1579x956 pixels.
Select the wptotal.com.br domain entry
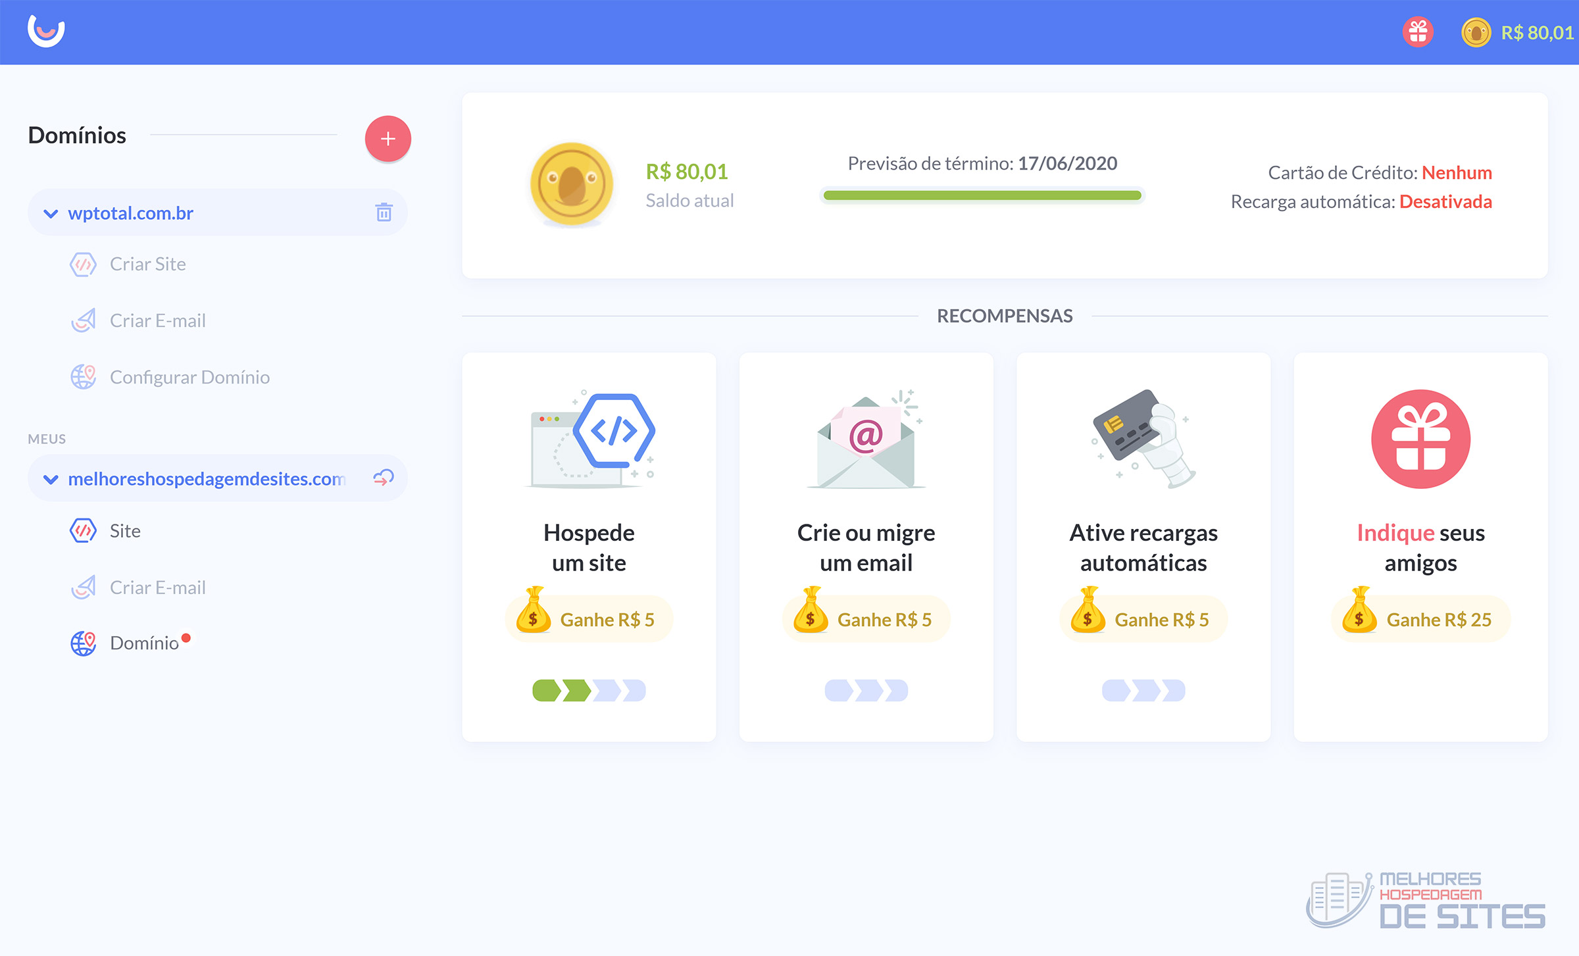coord(130,213)
